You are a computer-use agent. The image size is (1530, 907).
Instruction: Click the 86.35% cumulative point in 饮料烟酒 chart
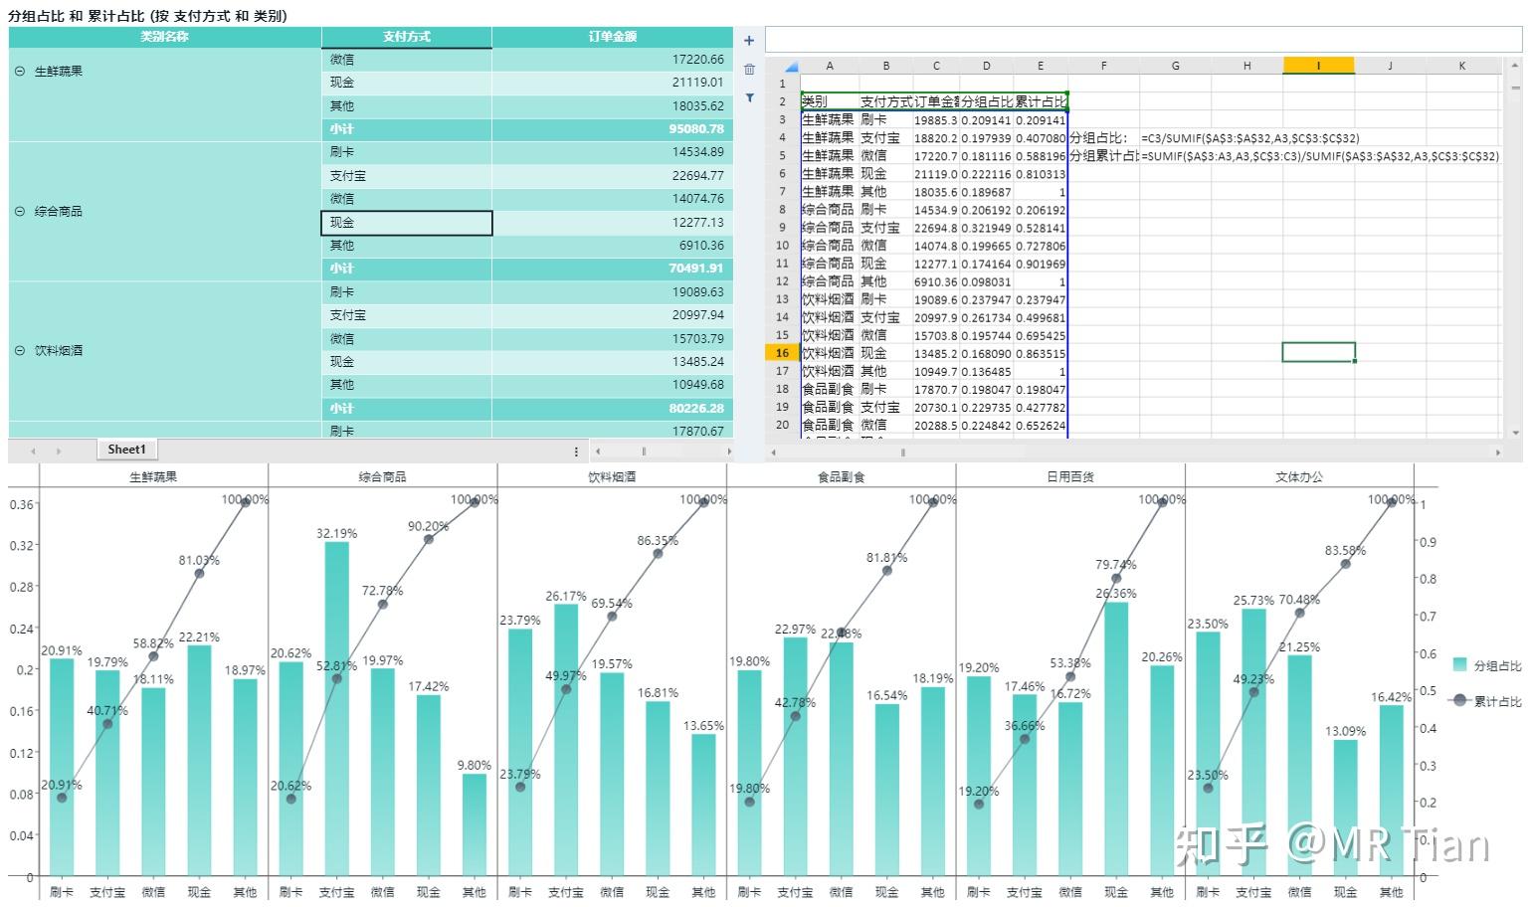click(658, 553)
